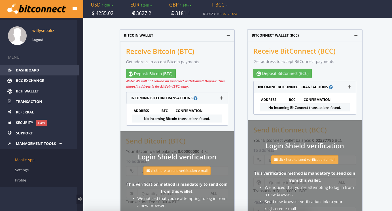Click the Referral share icon
This screenshot has height=211, width=392.
coord(10,112)
